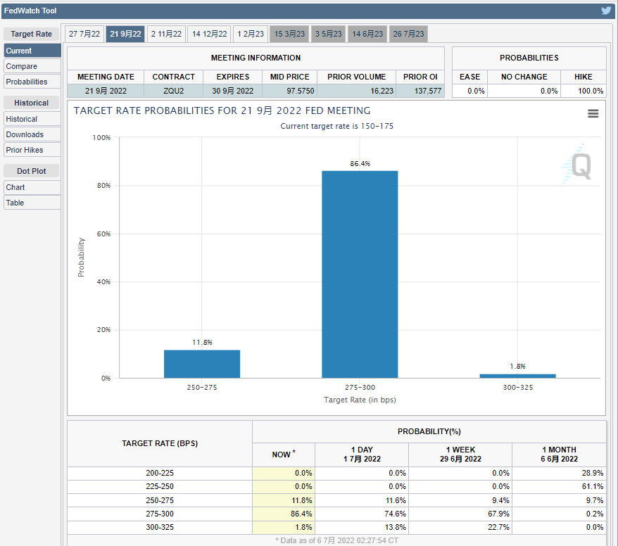Click the Twitter bird icon

click(x=606, y=11)
